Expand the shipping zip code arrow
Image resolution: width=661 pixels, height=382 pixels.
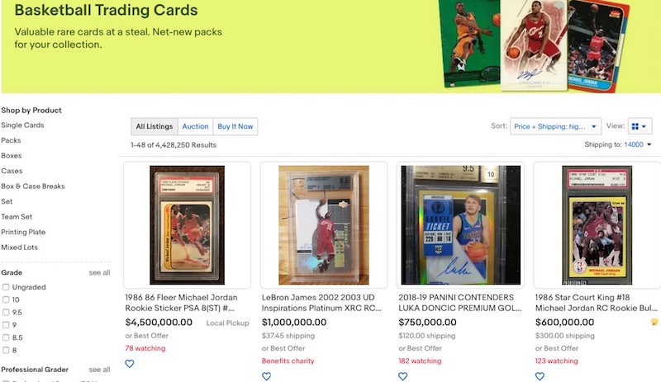tap(649, 144)
